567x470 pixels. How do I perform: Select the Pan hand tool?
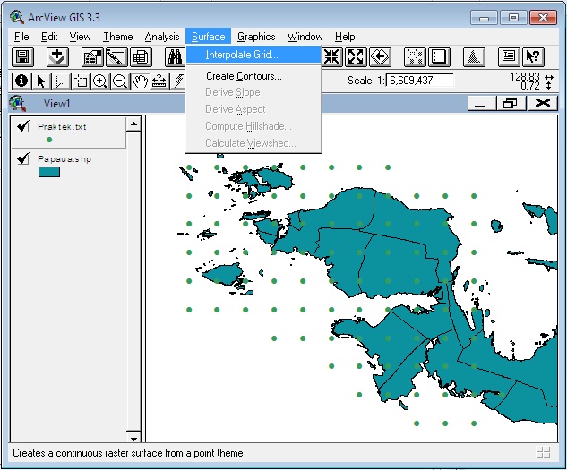(140, 81)
